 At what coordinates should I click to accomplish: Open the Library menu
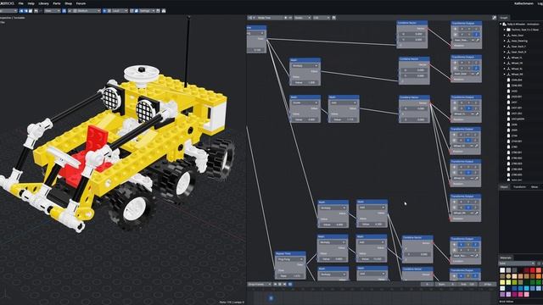pyautogui.click(x=43, y=3)
